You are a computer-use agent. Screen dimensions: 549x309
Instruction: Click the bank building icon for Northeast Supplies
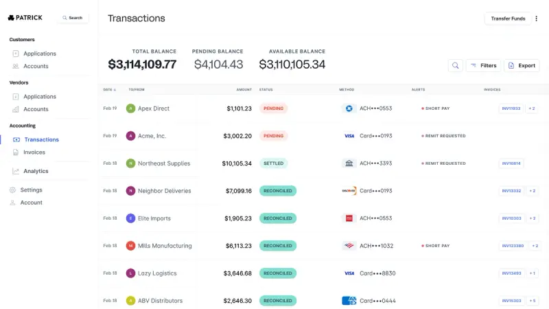coord(349,163)
